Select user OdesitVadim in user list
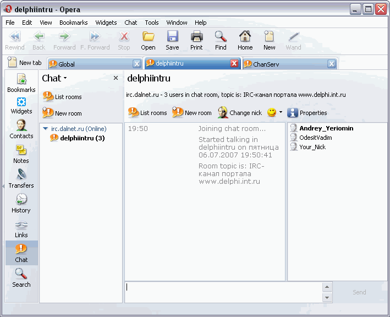Viewport: 390px width, 317px height. (x=316, y=138)
